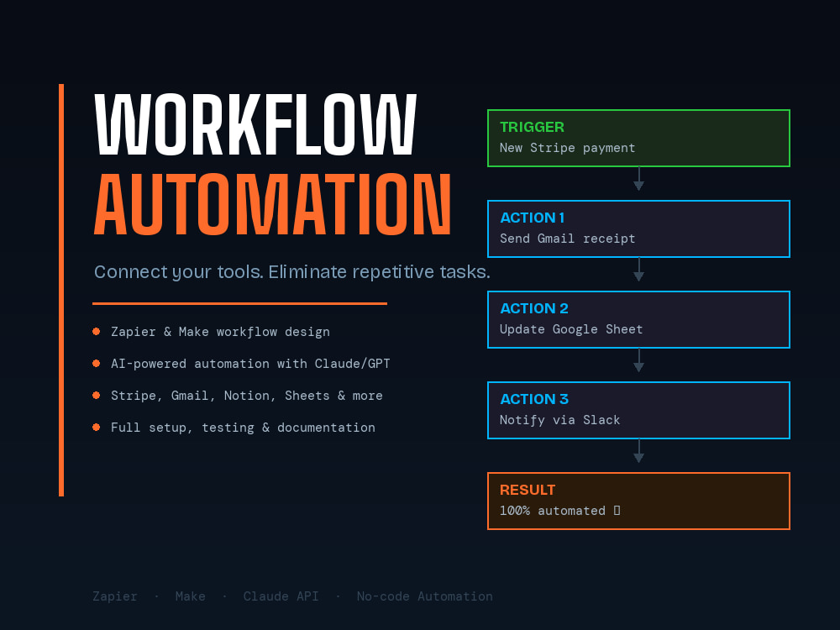840x630 pixels.
Task: Click 'Zapier & Make workflow design' bullet
Action: (220, 332)
